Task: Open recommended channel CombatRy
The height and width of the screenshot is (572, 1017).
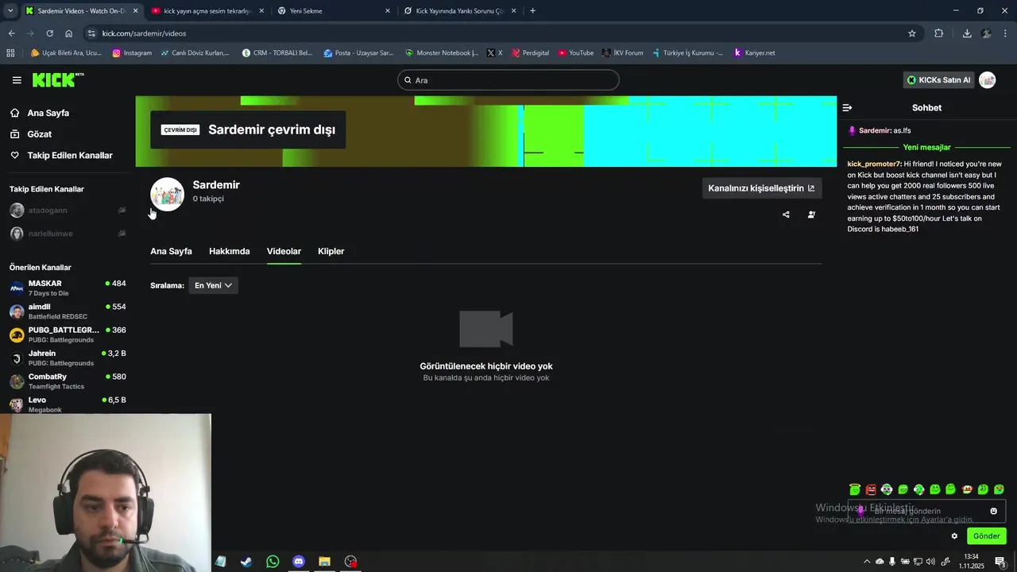Action: pyautogui.click(x=68, y=381)
